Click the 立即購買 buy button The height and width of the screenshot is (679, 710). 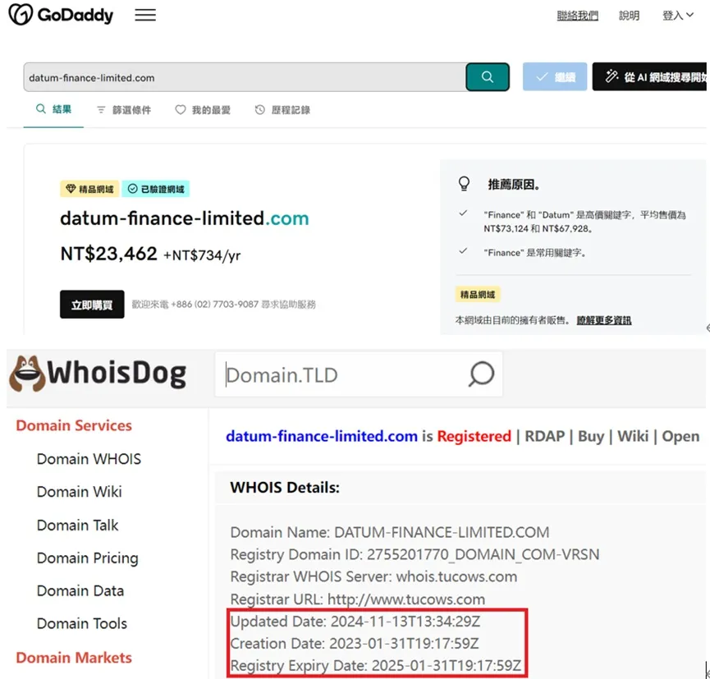92,305
